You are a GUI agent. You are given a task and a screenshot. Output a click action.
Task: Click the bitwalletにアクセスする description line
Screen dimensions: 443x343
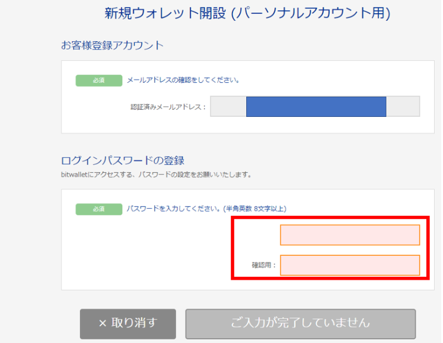pyautogui.click(x=156, y=175)
